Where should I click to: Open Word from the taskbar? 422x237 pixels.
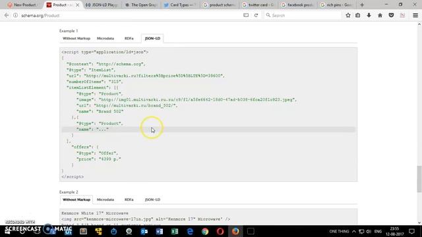[160, 231]
